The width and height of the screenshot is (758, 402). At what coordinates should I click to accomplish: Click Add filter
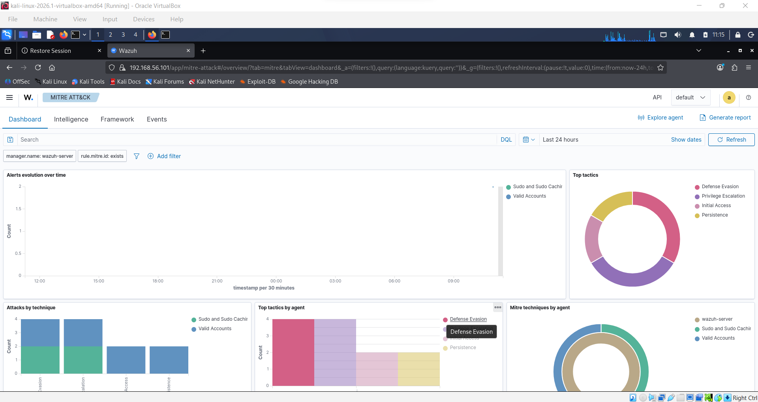(164, 156)
